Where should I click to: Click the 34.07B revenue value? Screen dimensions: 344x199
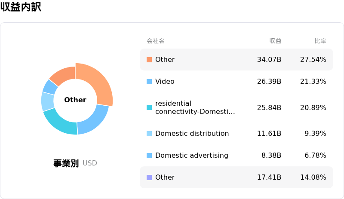269,59
